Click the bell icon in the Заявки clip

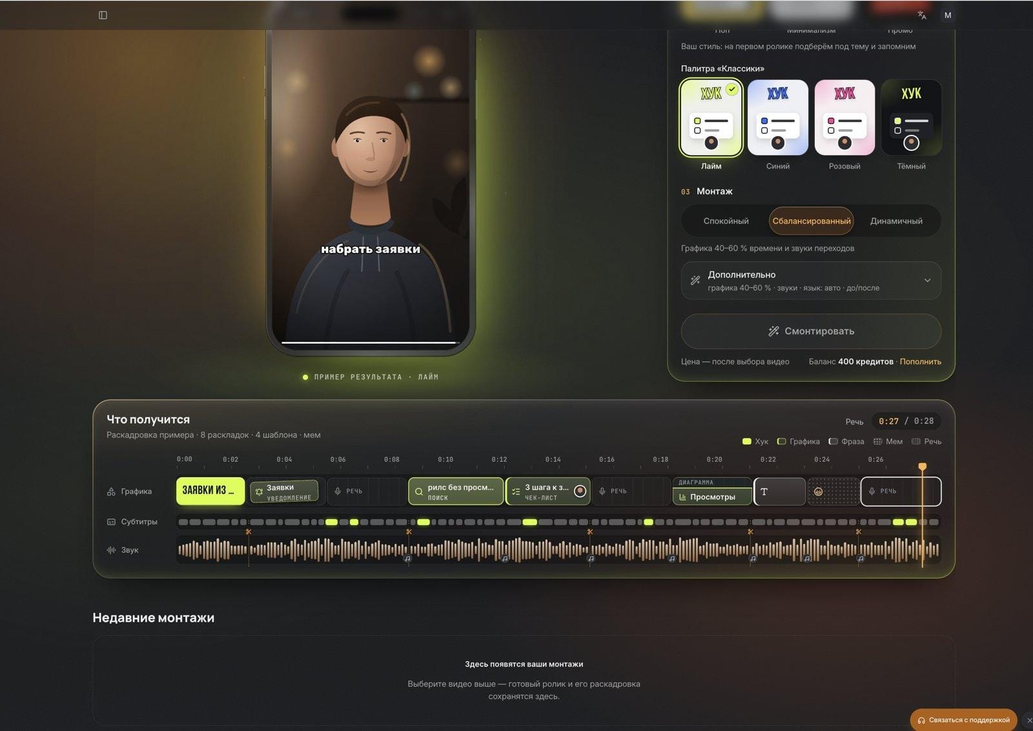point(259,492)
